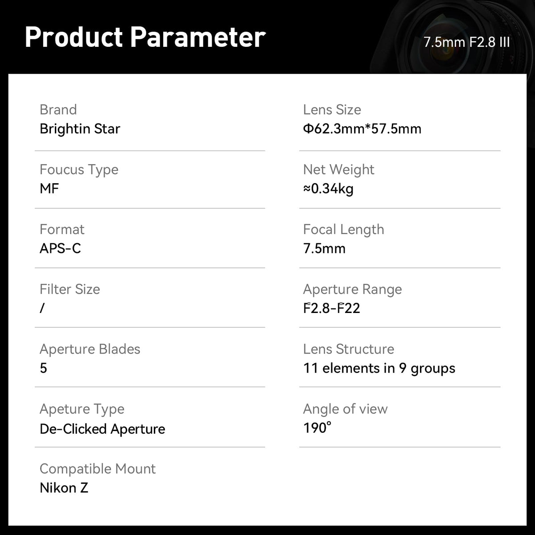535x535 pixels.
Task: Click the Aperture Blades value 5
Action: coord(43,368)
